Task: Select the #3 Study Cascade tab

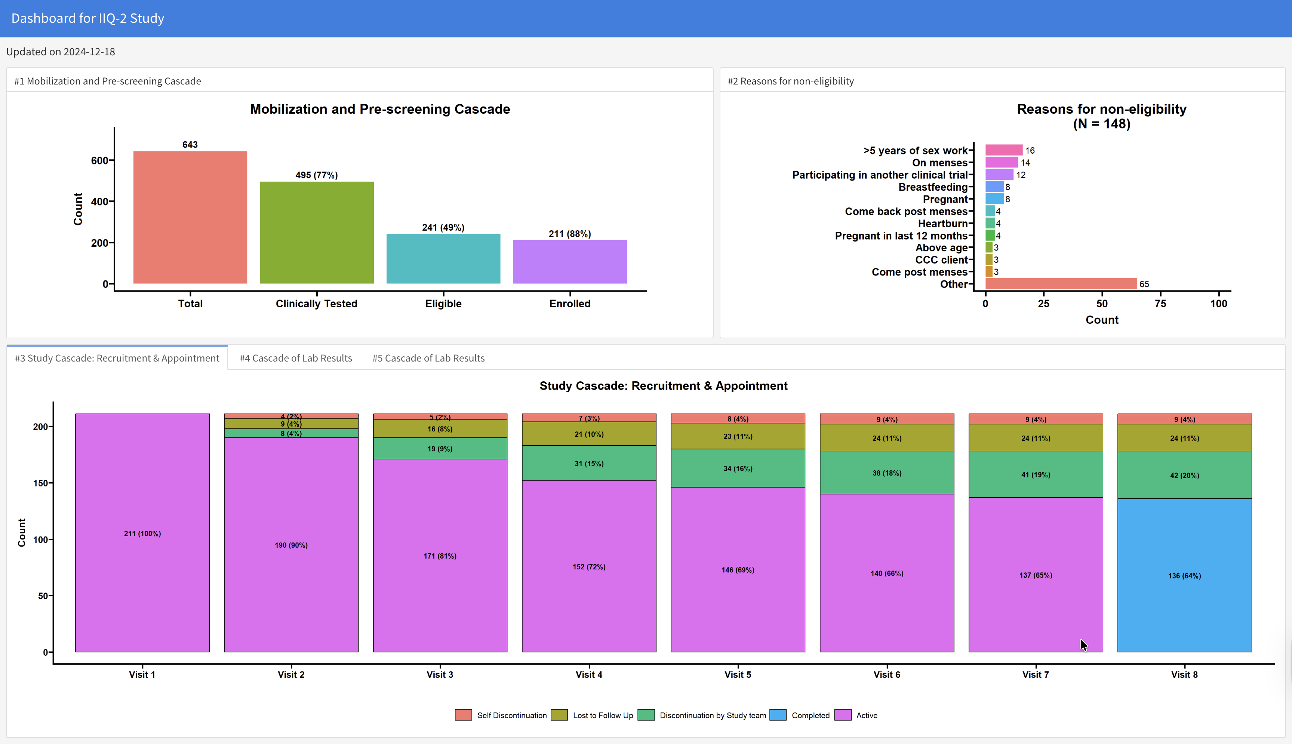Action: click(117, 358)
